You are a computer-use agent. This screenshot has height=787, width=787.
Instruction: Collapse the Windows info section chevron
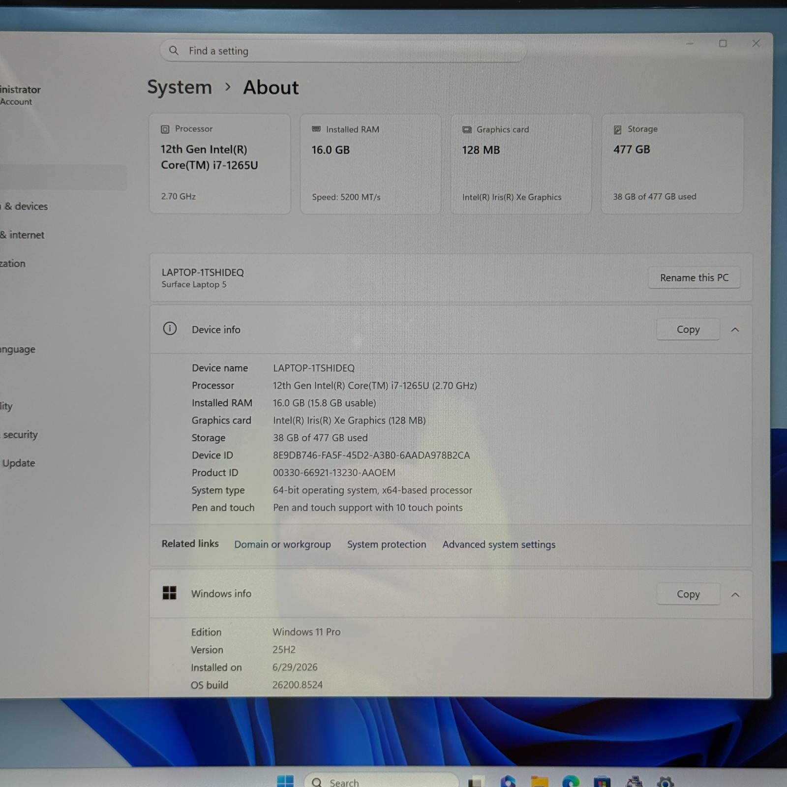pyautogui.click(x=735, y=595)
